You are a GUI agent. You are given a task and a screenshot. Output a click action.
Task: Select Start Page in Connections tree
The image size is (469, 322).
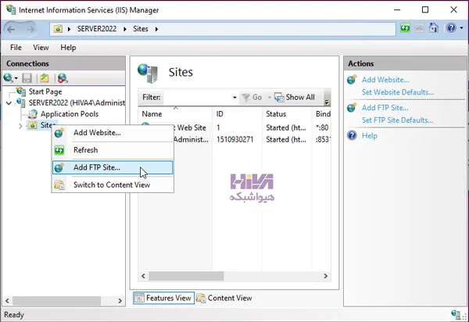click(x=45, y=91)
